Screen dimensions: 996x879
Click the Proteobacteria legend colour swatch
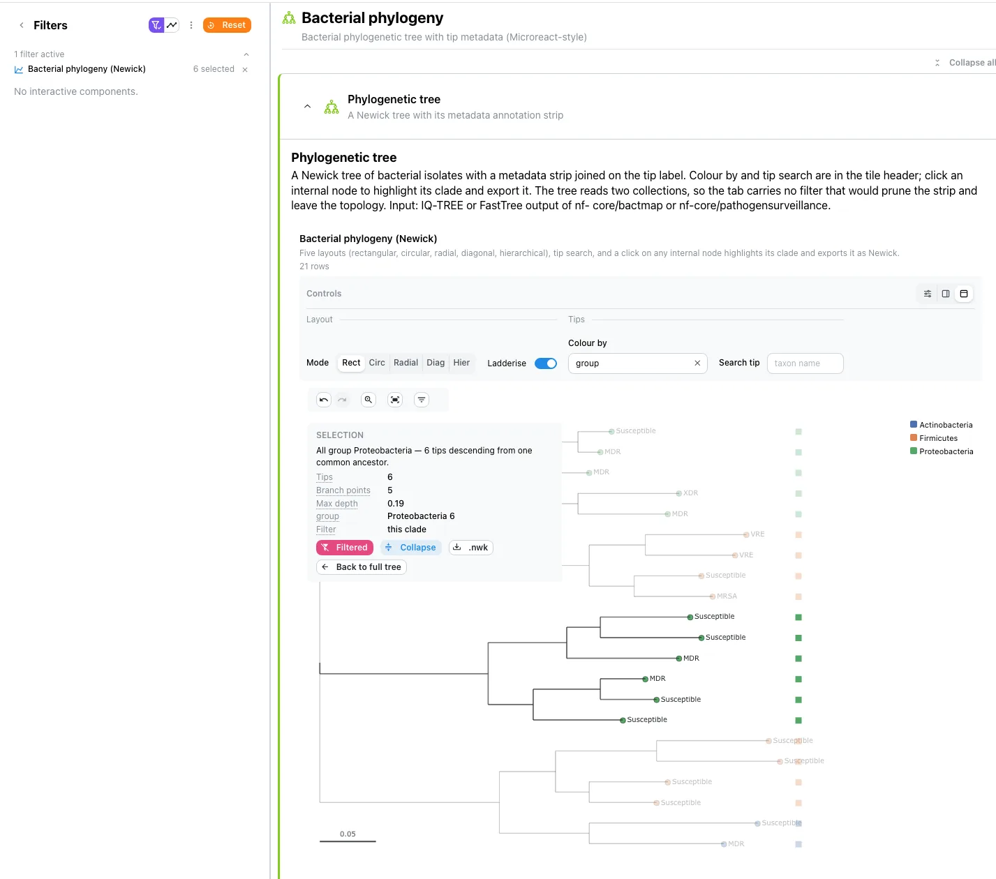914,451
